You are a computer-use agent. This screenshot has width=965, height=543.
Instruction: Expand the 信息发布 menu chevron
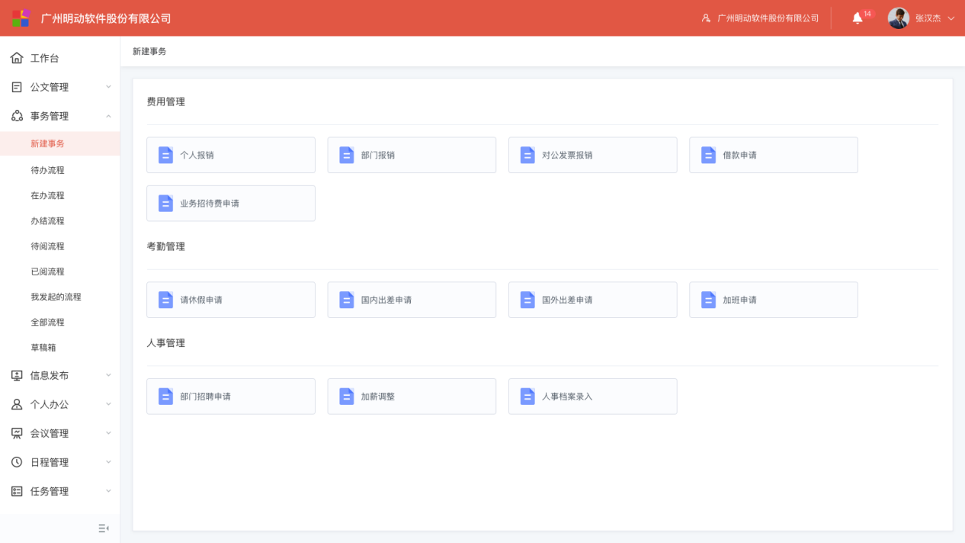pyautogui.click(x=108, y=375)
